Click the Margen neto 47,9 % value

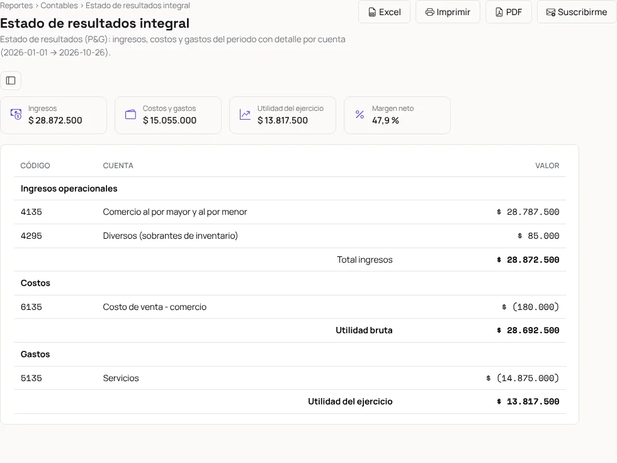point(385,120)
